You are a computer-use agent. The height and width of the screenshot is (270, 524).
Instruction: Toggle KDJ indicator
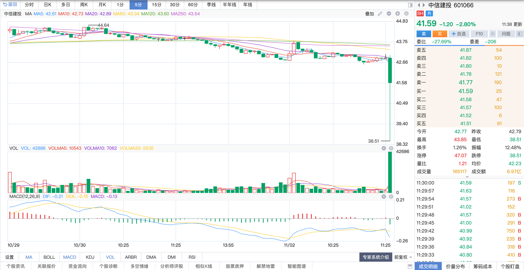[90, 257]
